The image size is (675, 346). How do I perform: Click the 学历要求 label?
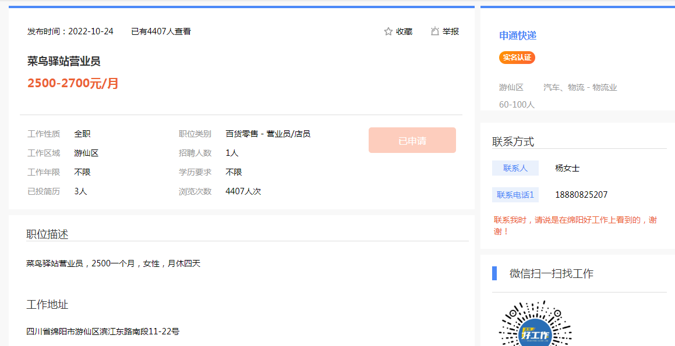195,172
